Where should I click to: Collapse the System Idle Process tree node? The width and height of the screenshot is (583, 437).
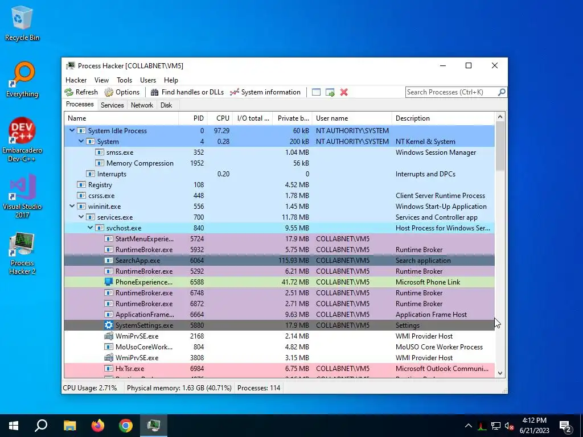coord(72,130)
